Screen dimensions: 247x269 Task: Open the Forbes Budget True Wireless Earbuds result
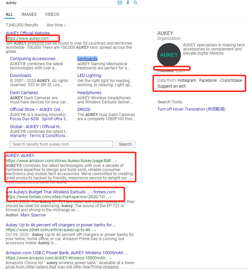(60, 192)
